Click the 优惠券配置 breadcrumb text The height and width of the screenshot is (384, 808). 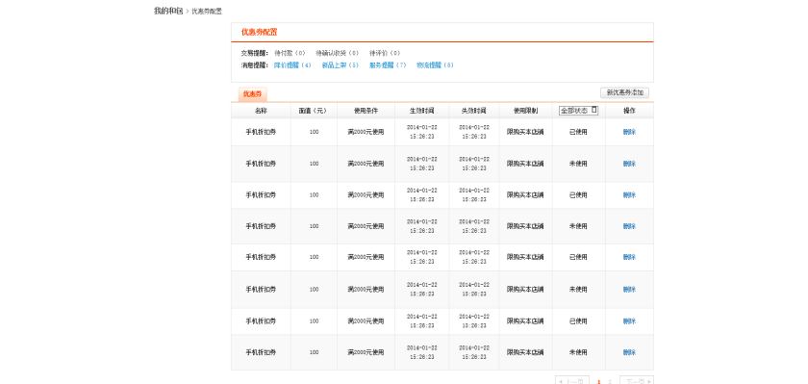(207, 12)
